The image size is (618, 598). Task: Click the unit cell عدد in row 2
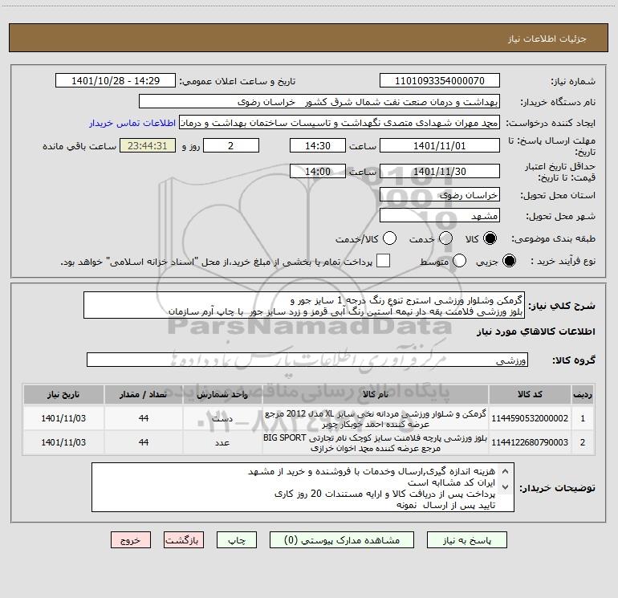tap(222, 443)
